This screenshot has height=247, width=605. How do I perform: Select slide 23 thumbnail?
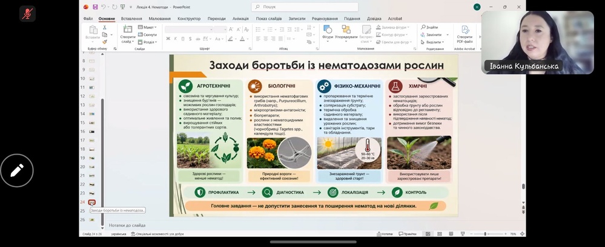point(92,193)
